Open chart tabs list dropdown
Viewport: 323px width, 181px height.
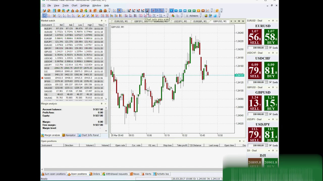pos(239,21)
